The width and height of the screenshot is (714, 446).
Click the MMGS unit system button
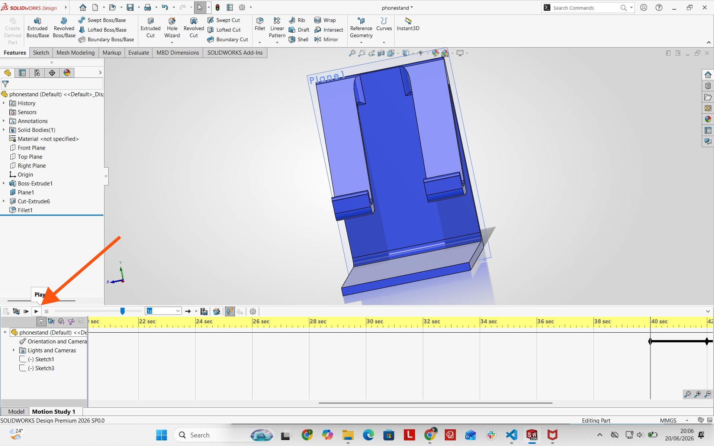point(668,420)
